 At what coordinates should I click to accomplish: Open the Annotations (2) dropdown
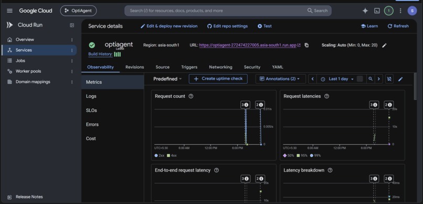(281, 79)
